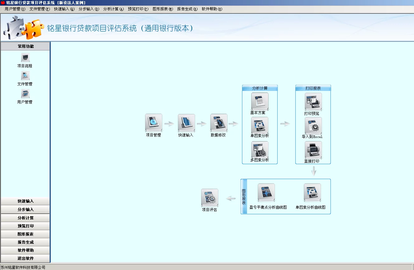Click the 快速输入 workflow icon
Screen dimensions: 414x270
(186, 122)
